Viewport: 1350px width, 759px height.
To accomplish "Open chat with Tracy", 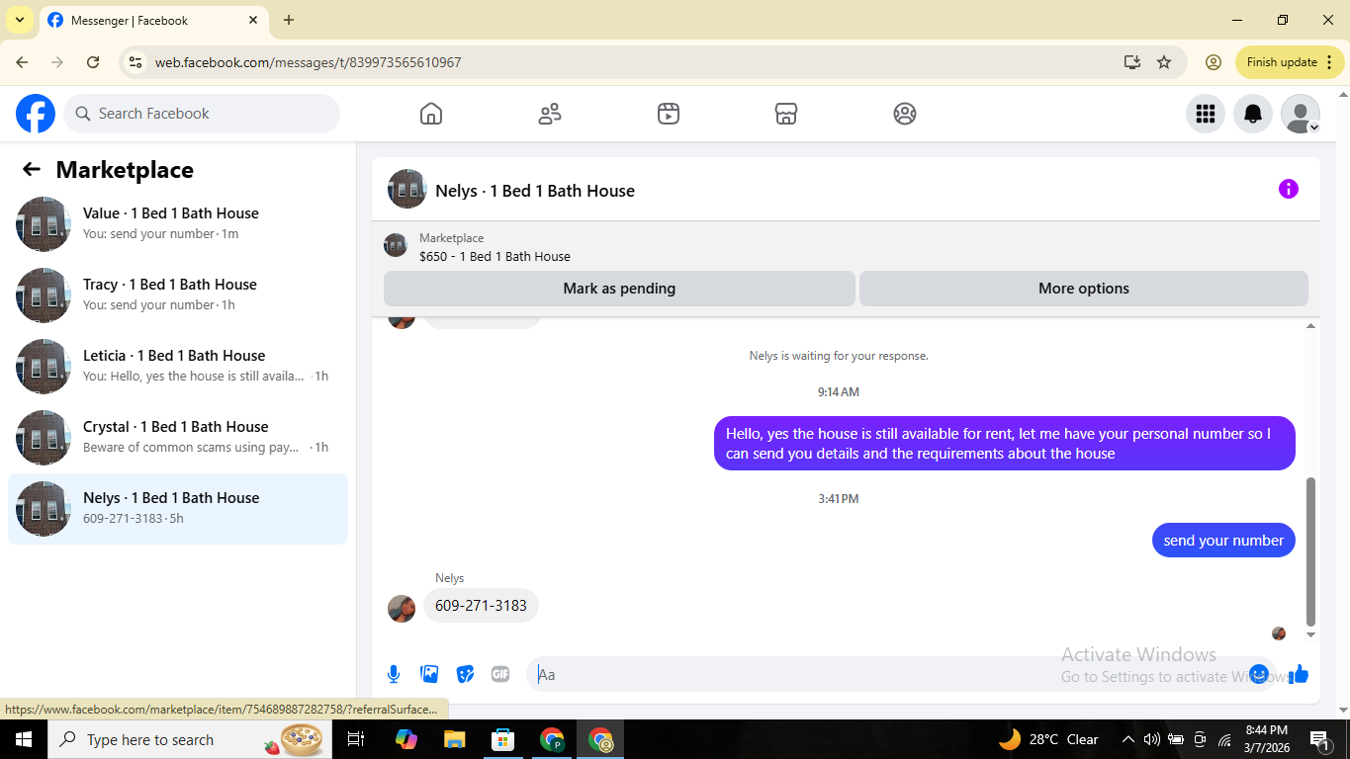I will click(178, 295).
